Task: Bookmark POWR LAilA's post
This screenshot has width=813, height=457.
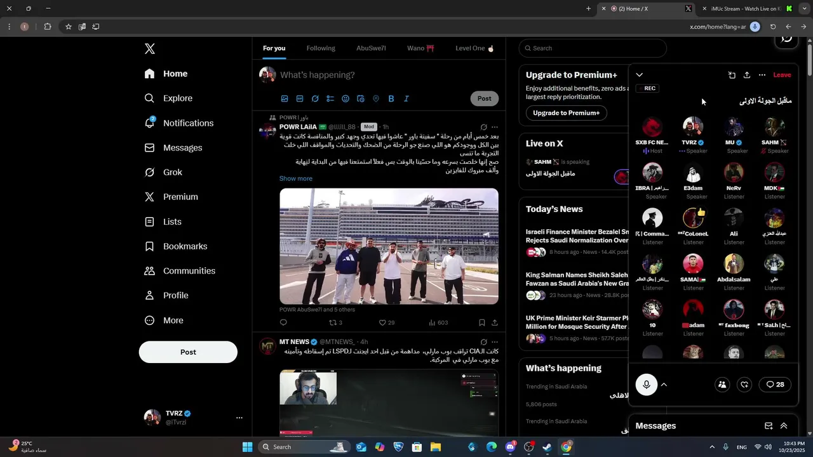Action: pyautogui.click(x=482, y=322)
